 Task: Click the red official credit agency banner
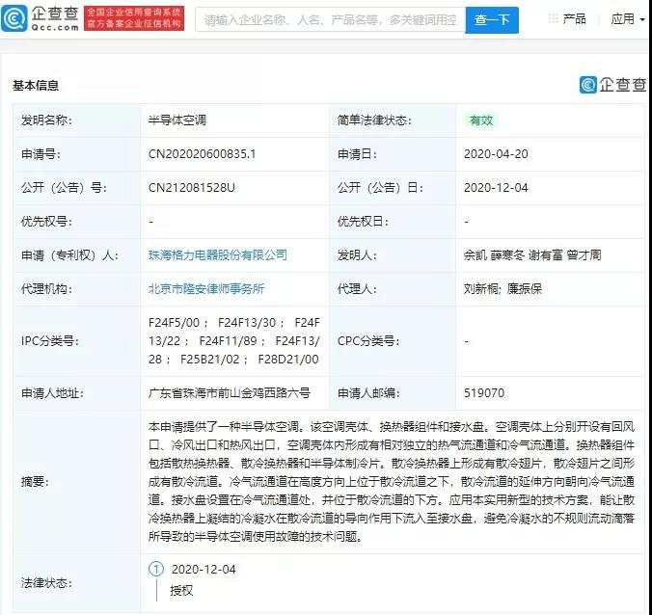pos(134,18)
